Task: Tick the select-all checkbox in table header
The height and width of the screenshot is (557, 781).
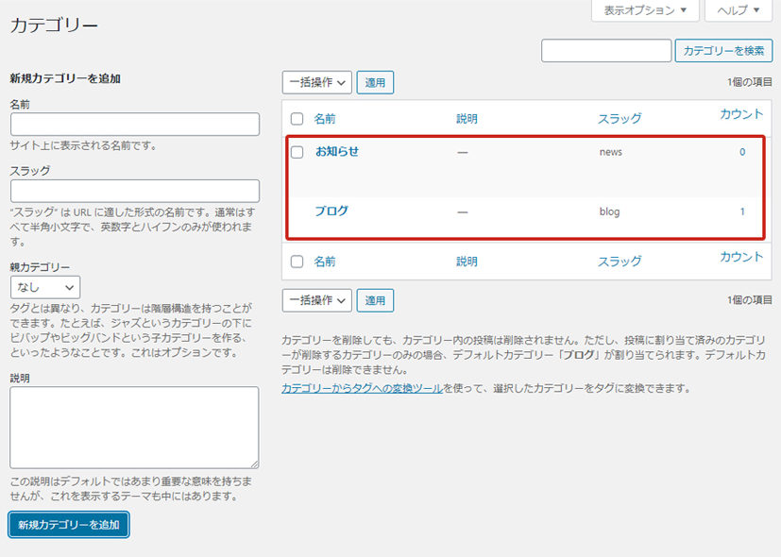Action: click(297, 119)
